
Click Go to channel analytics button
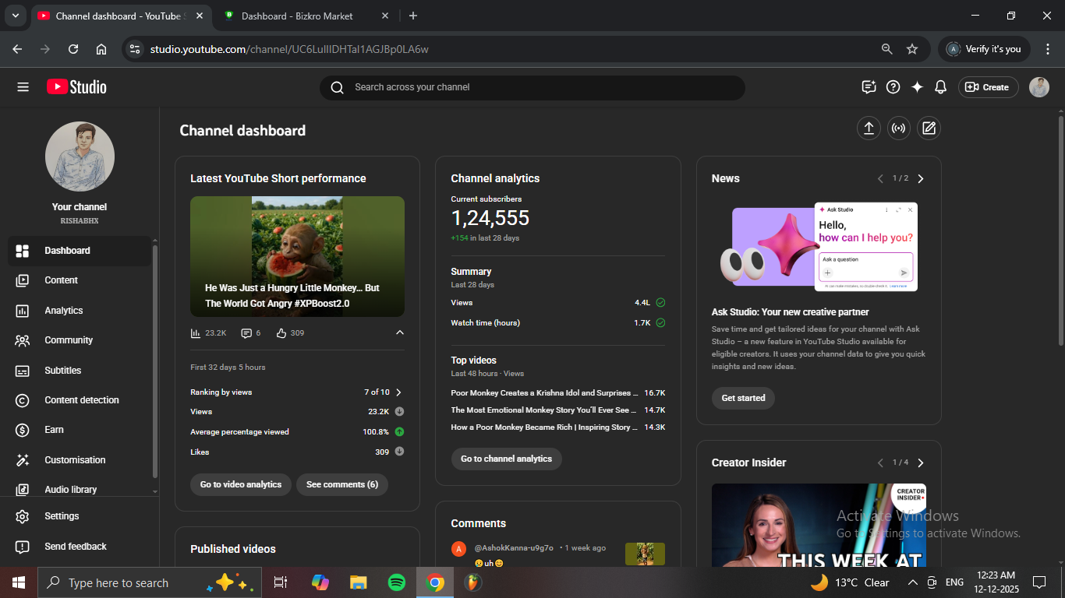pos(506,459)
